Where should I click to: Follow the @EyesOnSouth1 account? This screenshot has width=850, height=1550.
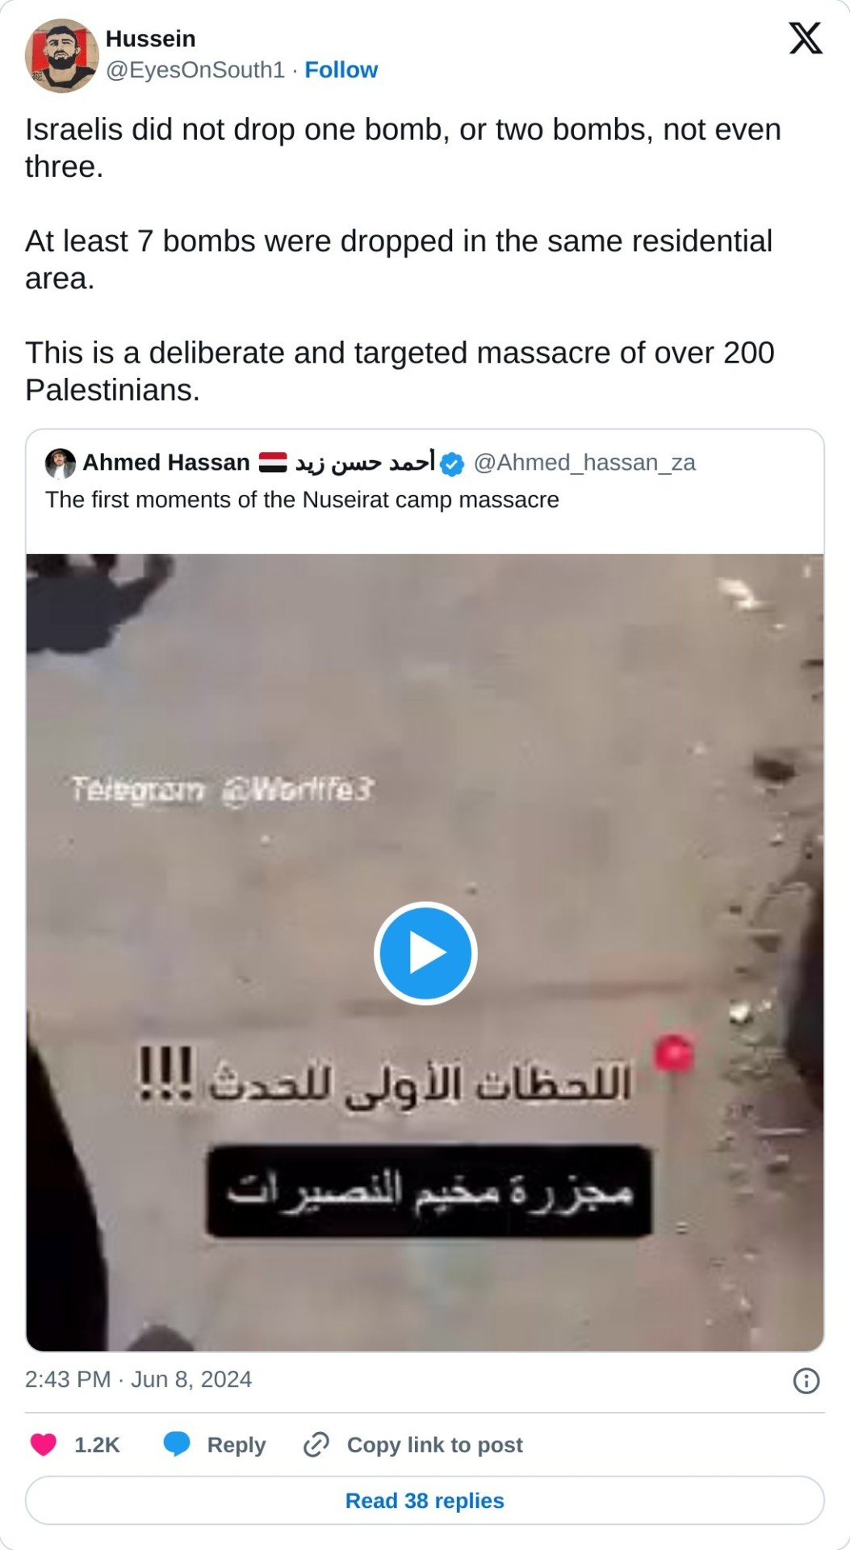coord(341,70)
